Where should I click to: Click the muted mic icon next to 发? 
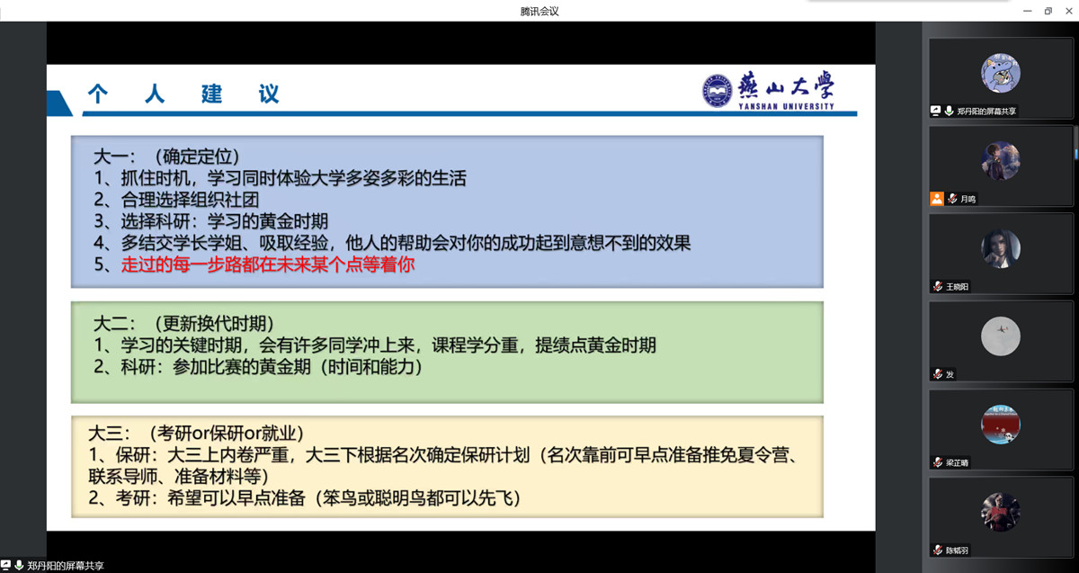938,374
